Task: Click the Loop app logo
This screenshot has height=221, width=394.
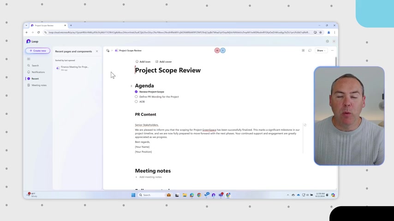Action: [x=29, y=41]
